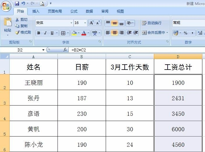Apply percent style

(x=185, y=33)
